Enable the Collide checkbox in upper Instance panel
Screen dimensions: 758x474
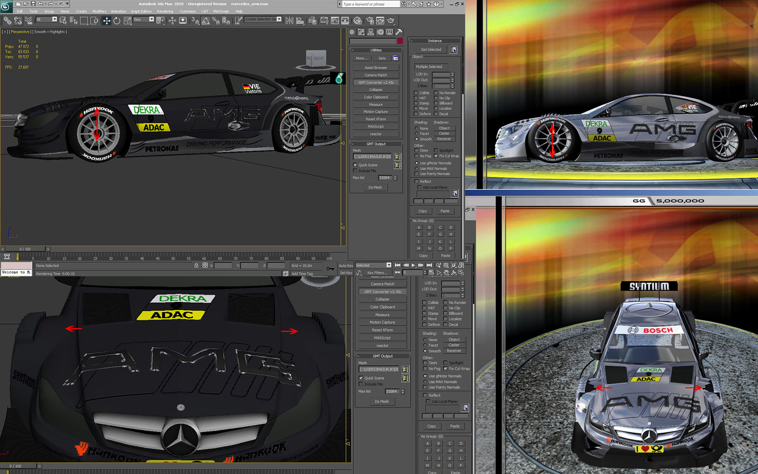click(x=416, y=93)
